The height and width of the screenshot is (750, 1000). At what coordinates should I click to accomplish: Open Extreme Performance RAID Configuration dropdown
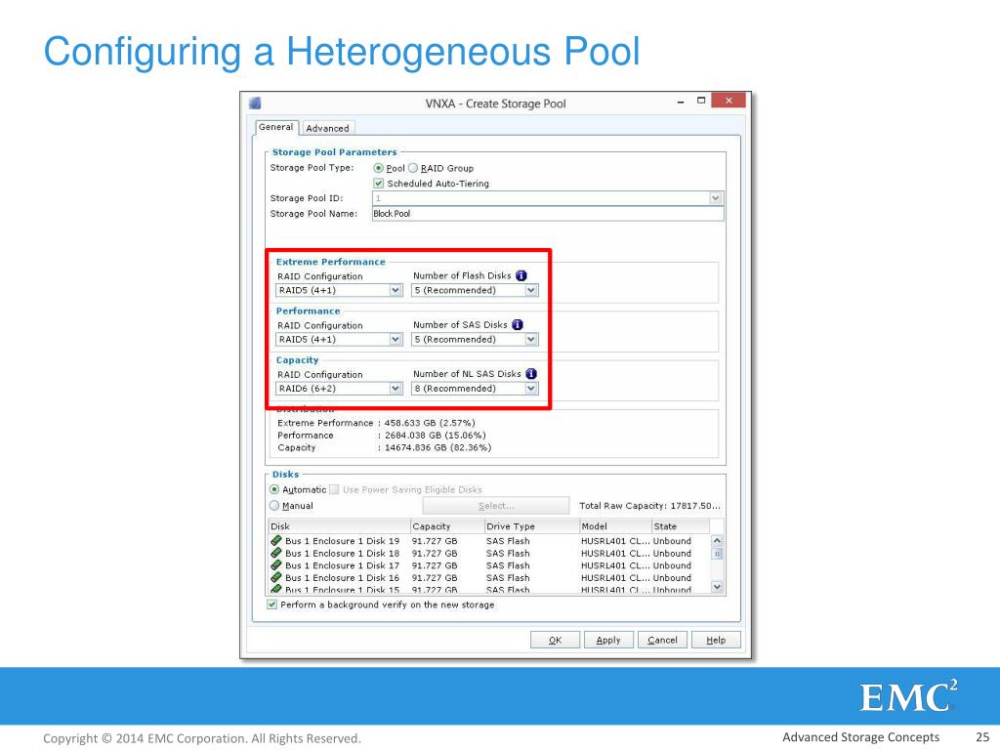(x=396, y=290)
